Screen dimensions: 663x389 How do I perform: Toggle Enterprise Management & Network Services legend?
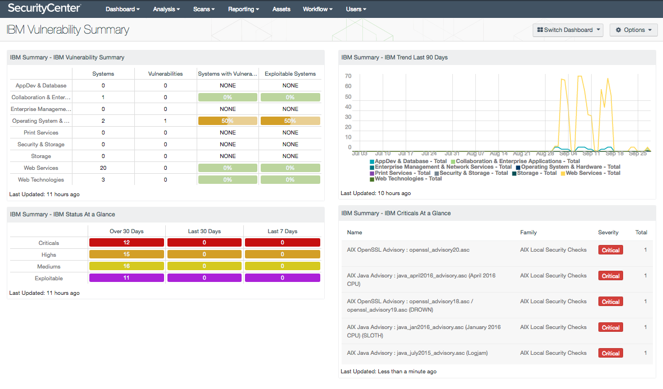[x=441, y=167]
